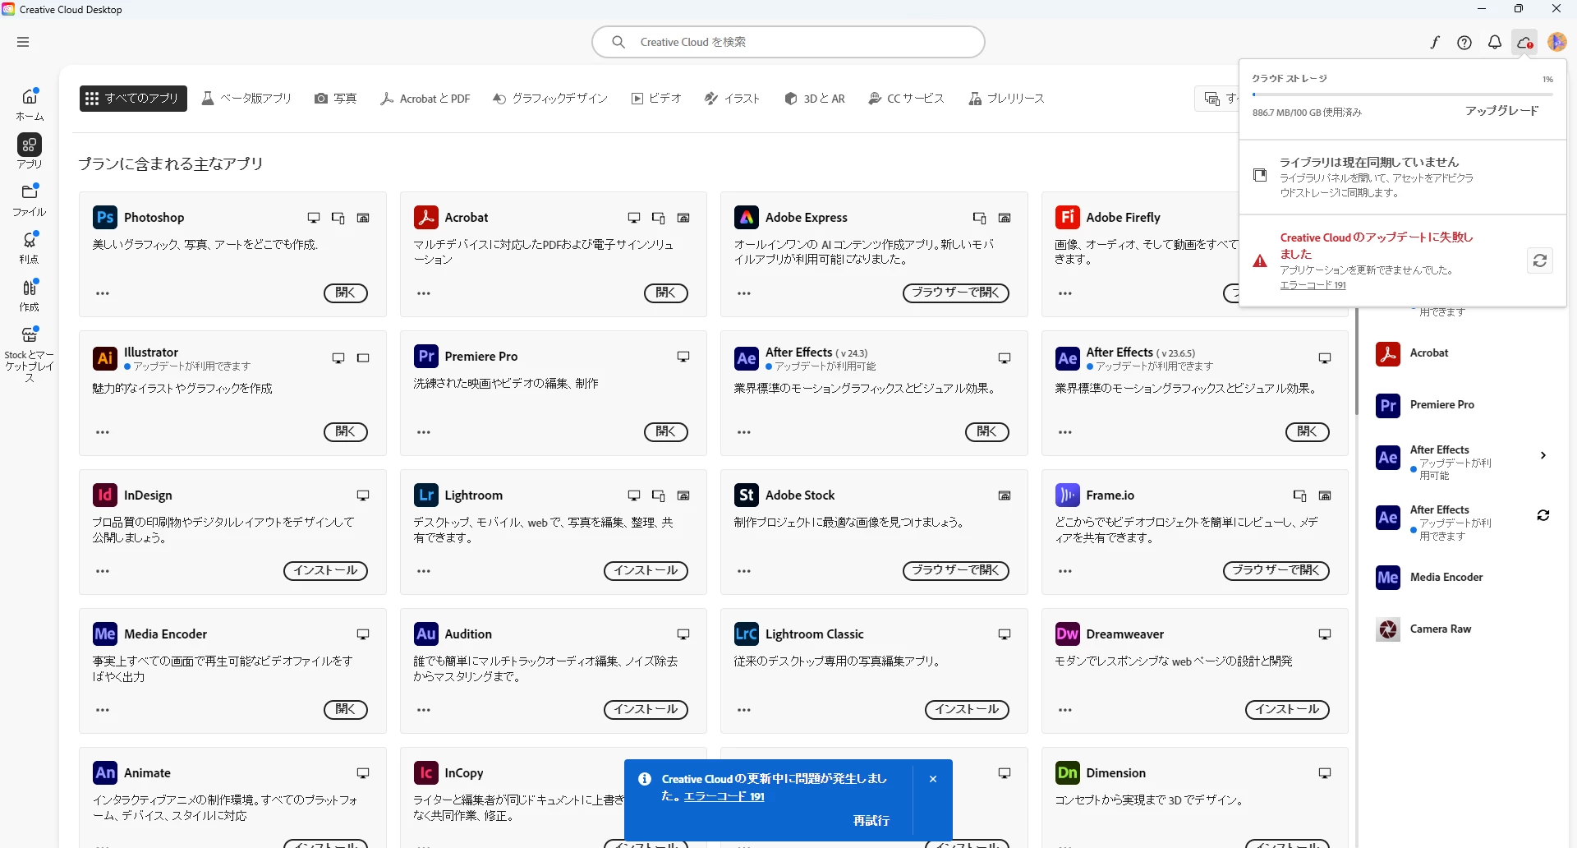Screen dimensions: 1577x848
Task: Switch to the 写真 tab
Action: (335, 99)
